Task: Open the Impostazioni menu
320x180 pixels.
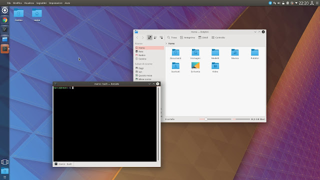Action: click(55, 3)
